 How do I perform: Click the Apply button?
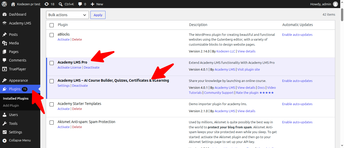[98, 15]
